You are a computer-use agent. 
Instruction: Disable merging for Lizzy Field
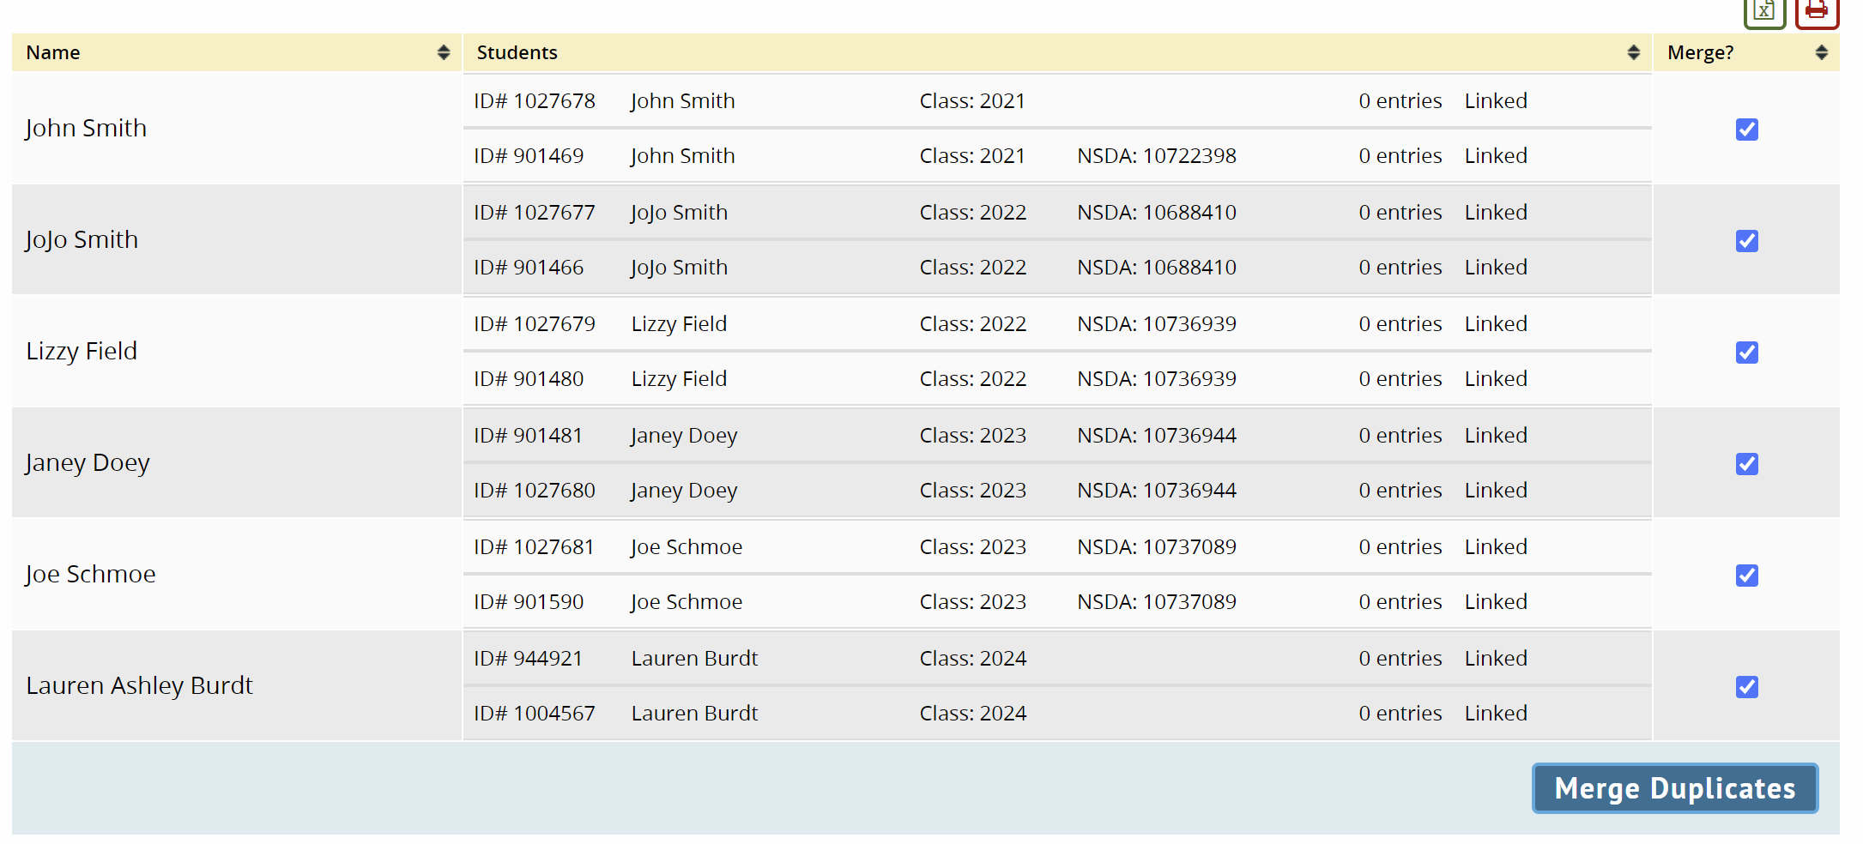click(1746, 353)
